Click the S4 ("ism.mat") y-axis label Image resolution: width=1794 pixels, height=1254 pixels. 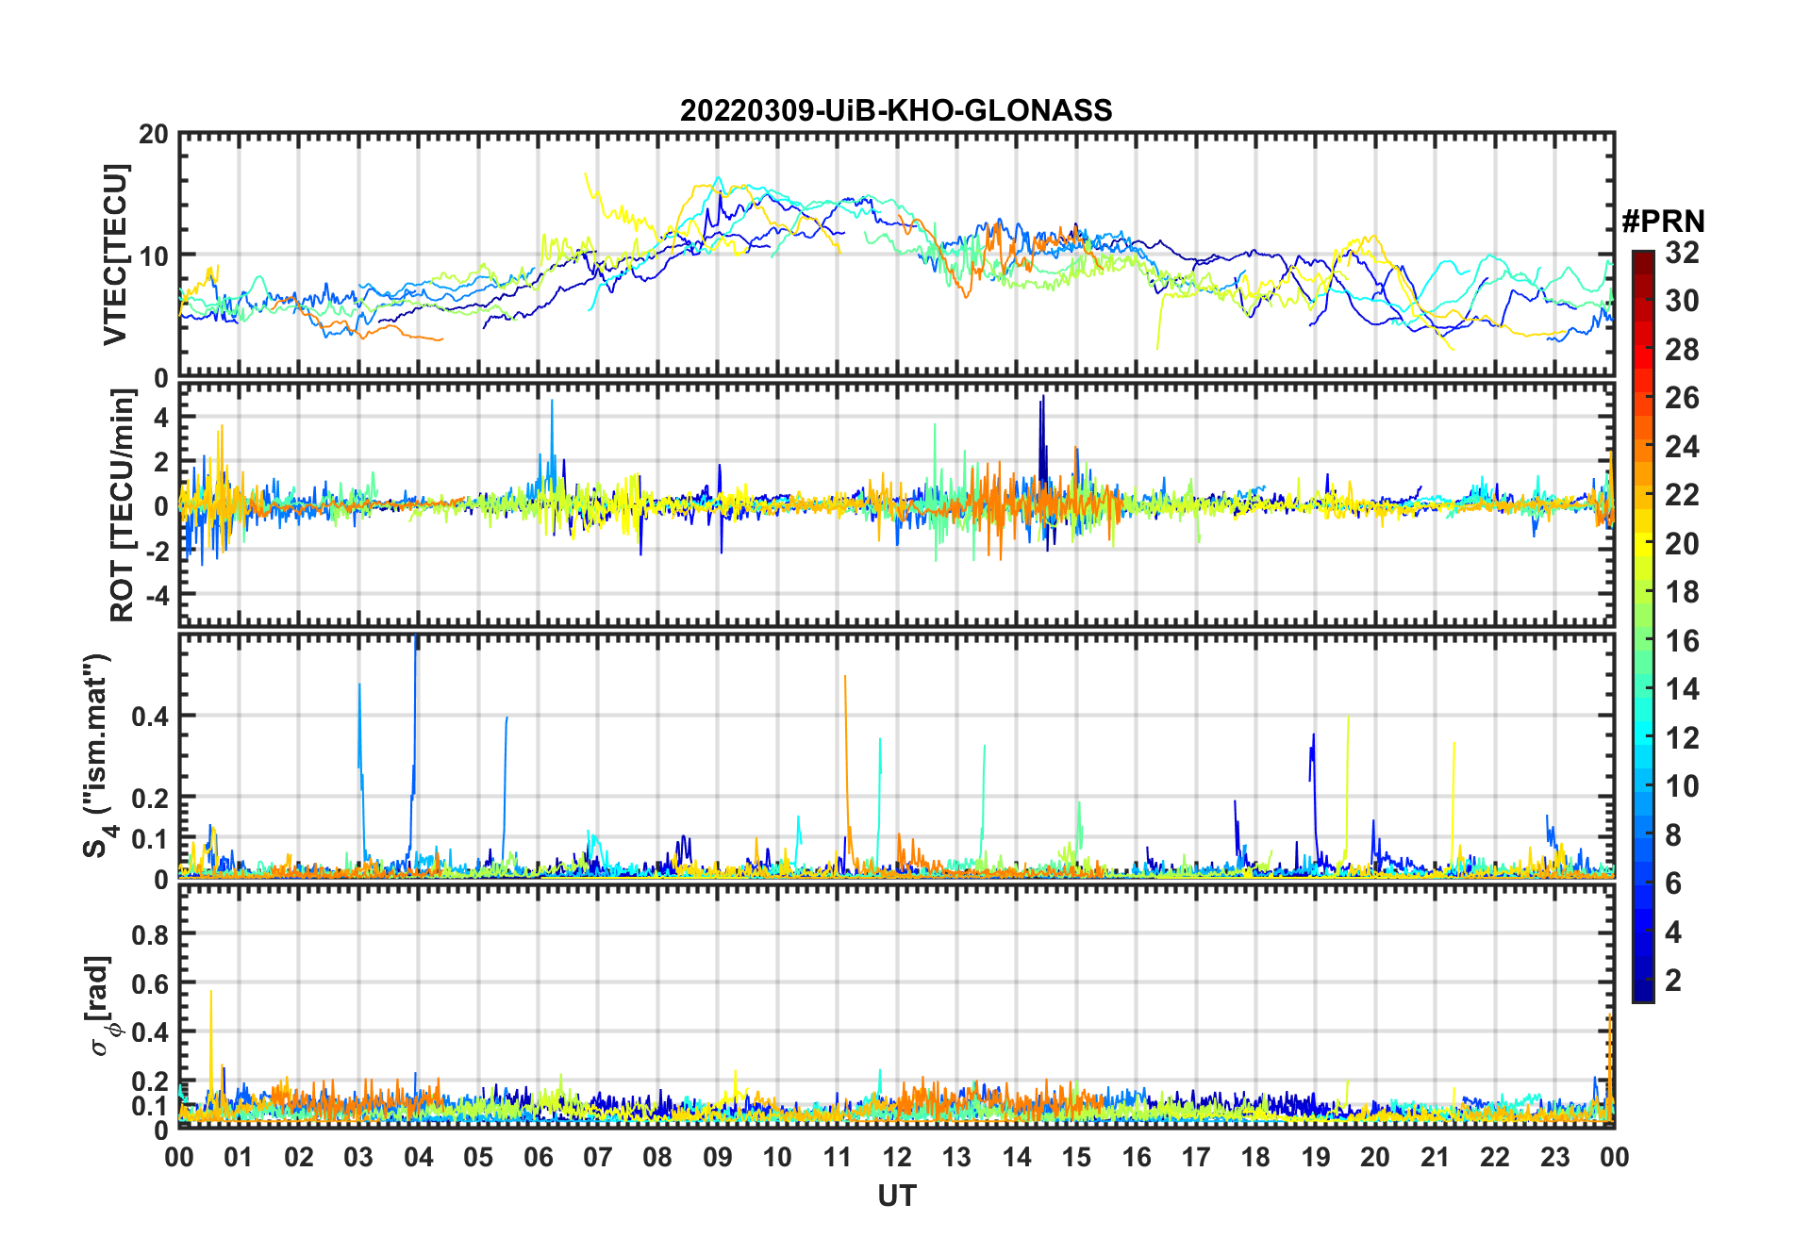[x=97, y=755]
